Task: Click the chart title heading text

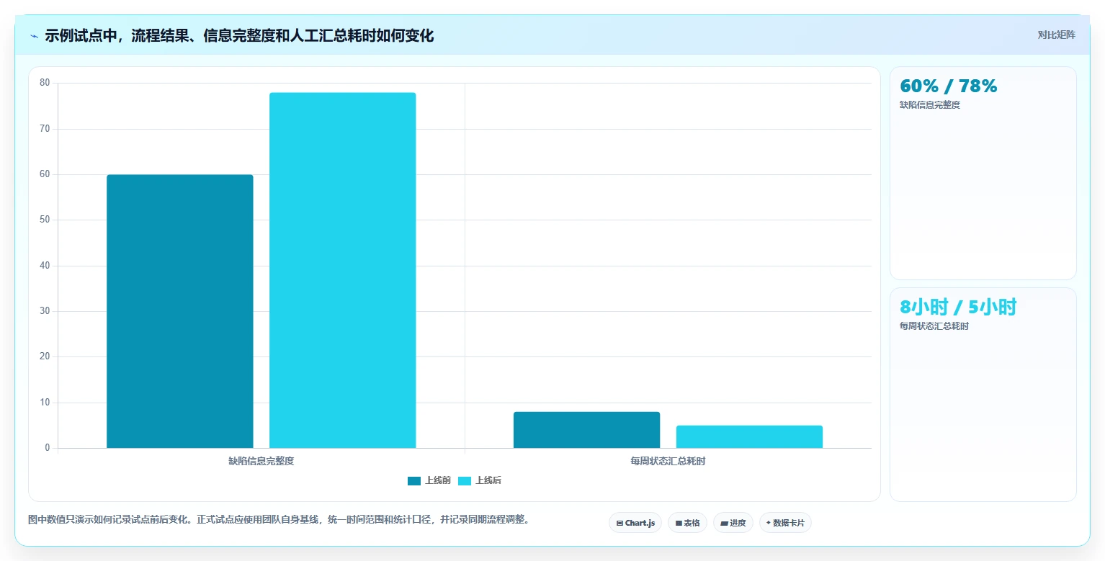Action: 239,35
